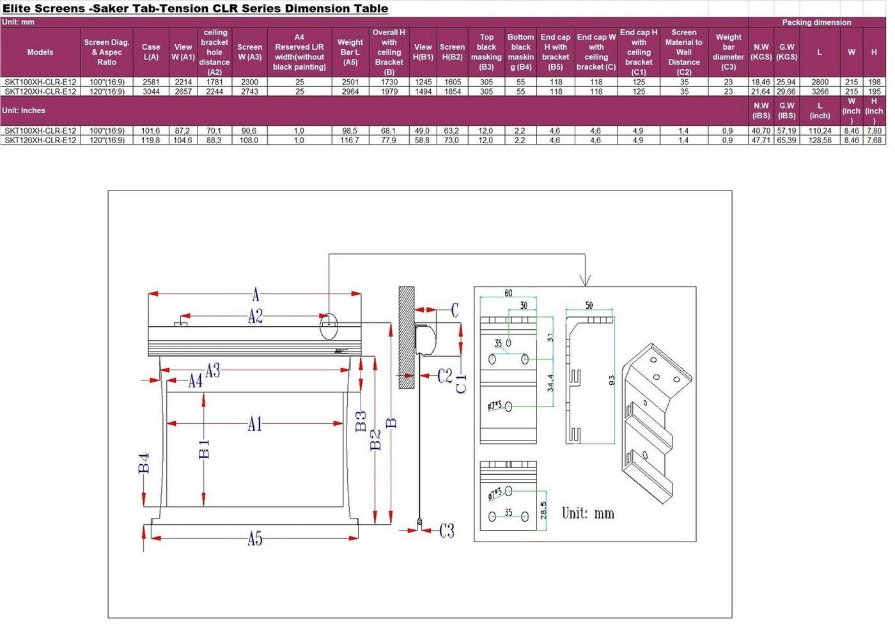The width and height of the screenshot is (895, 624).
Task: Click the 'Unit: Inches' row label
Action: click(24, 111)
